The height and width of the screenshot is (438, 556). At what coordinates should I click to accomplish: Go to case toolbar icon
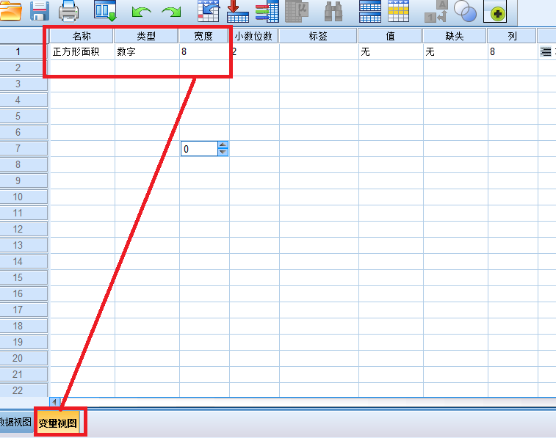[x=209, y=11]
